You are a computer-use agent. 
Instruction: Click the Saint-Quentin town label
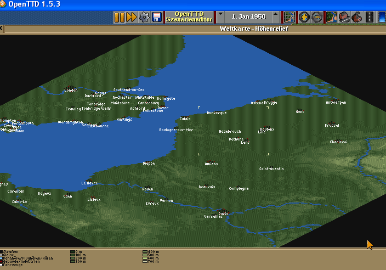point(271,169)
